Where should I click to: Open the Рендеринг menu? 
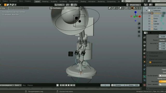13,1
